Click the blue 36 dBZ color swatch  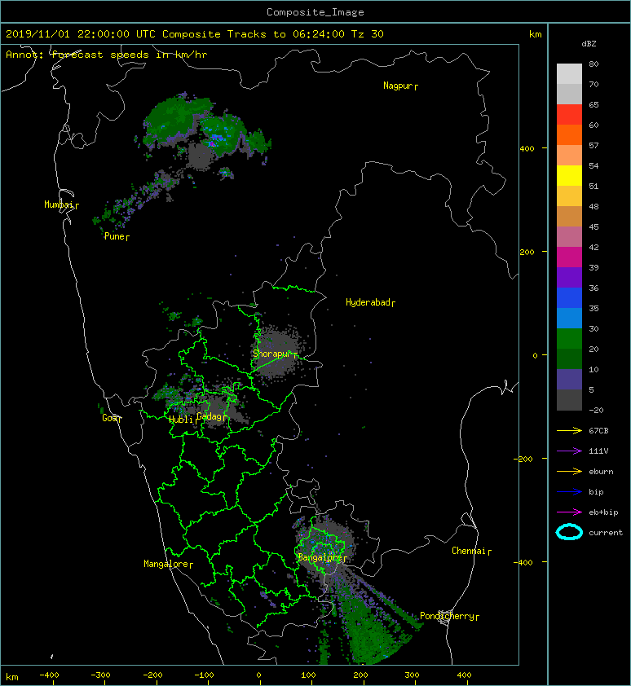pyautogui.click(x=569, y=298)
